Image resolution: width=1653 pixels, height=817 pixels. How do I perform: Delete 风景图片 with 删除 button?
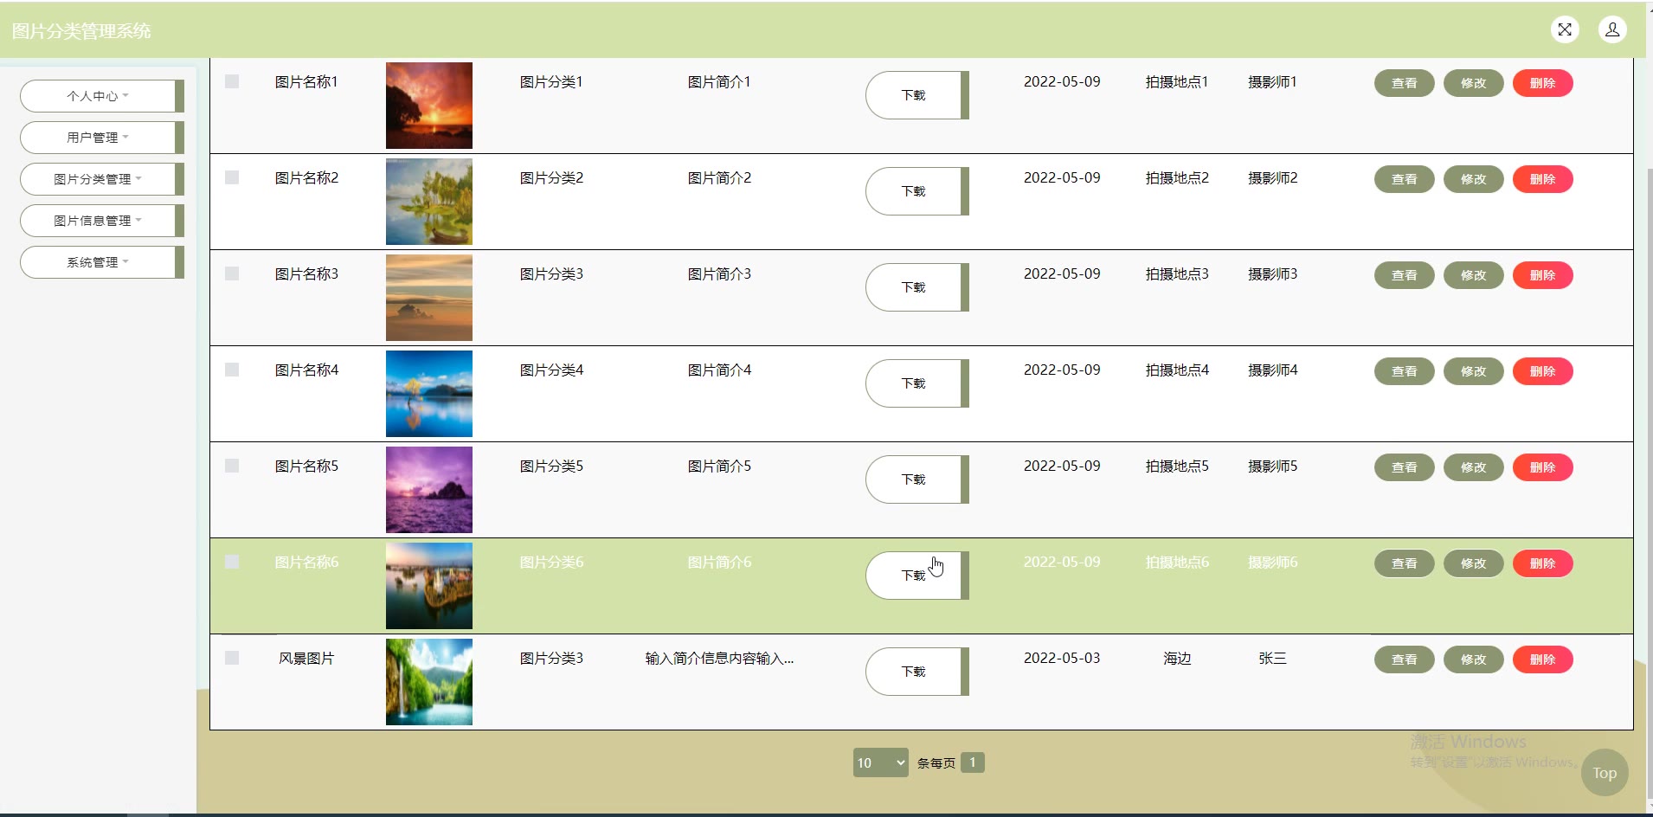tap(1543, 659)
